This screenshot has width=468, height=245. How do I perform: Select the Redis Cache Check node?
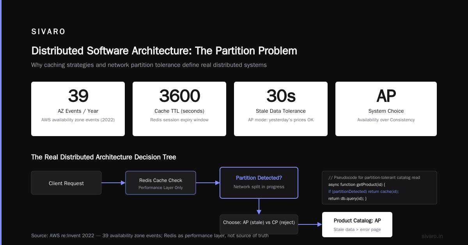[161, 183]
